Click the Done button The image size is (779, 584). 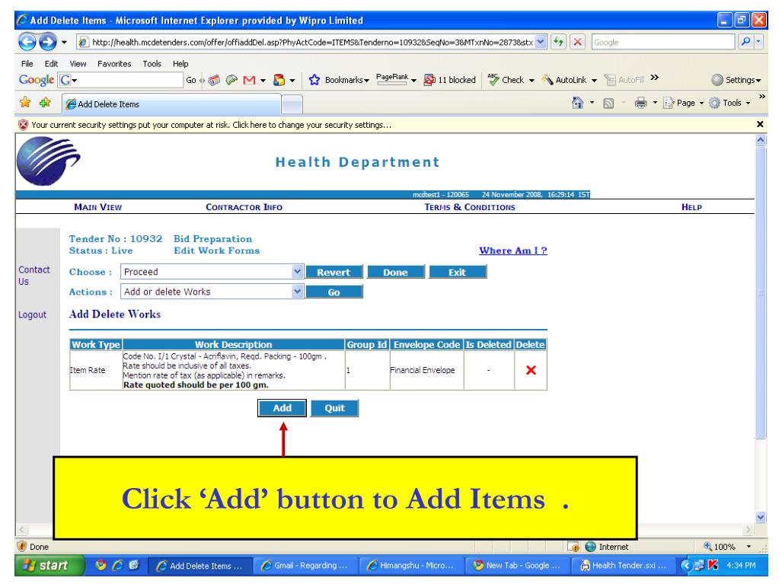pyautogui.click(x=395, y=272)
